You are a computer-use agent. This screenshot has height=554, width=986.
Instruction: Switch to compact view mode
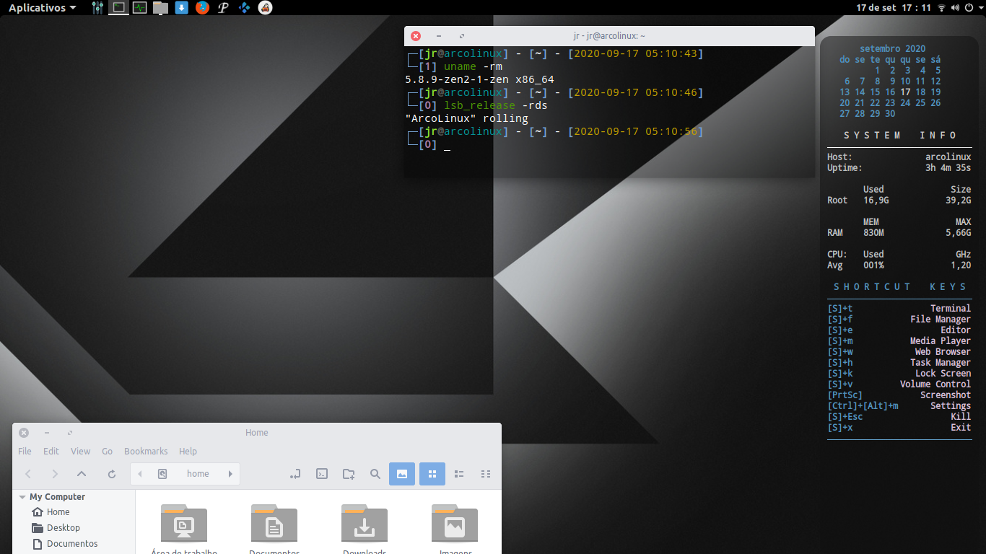[x=486, y=474]
